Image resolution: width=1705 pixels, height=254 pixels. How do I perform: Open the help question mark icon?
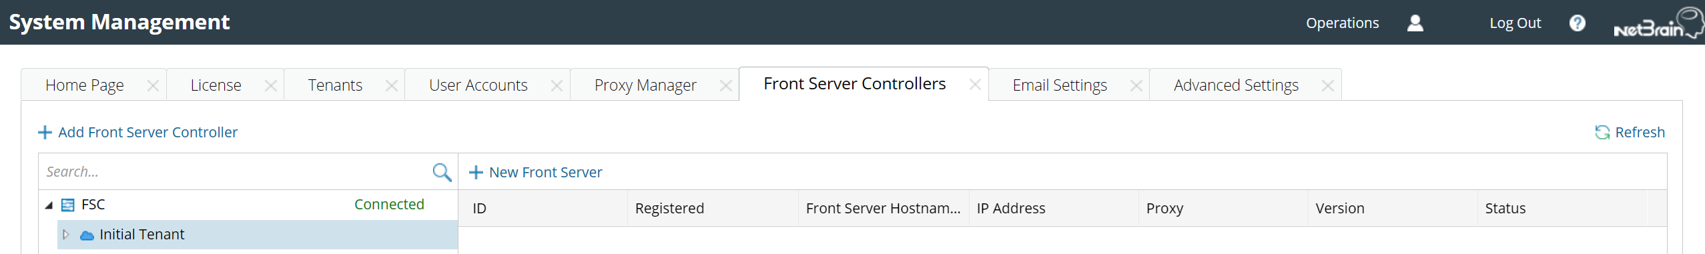(x=1577, y=23)
